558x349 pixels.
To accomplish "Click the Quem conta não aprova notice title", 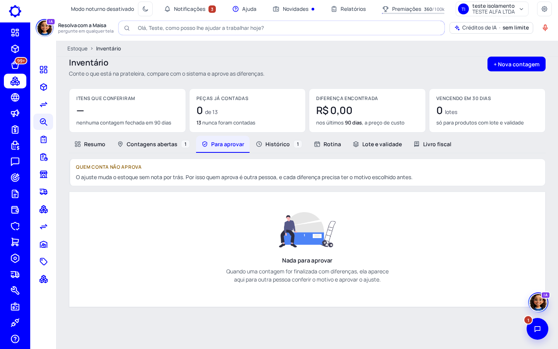I will (108, 167).
